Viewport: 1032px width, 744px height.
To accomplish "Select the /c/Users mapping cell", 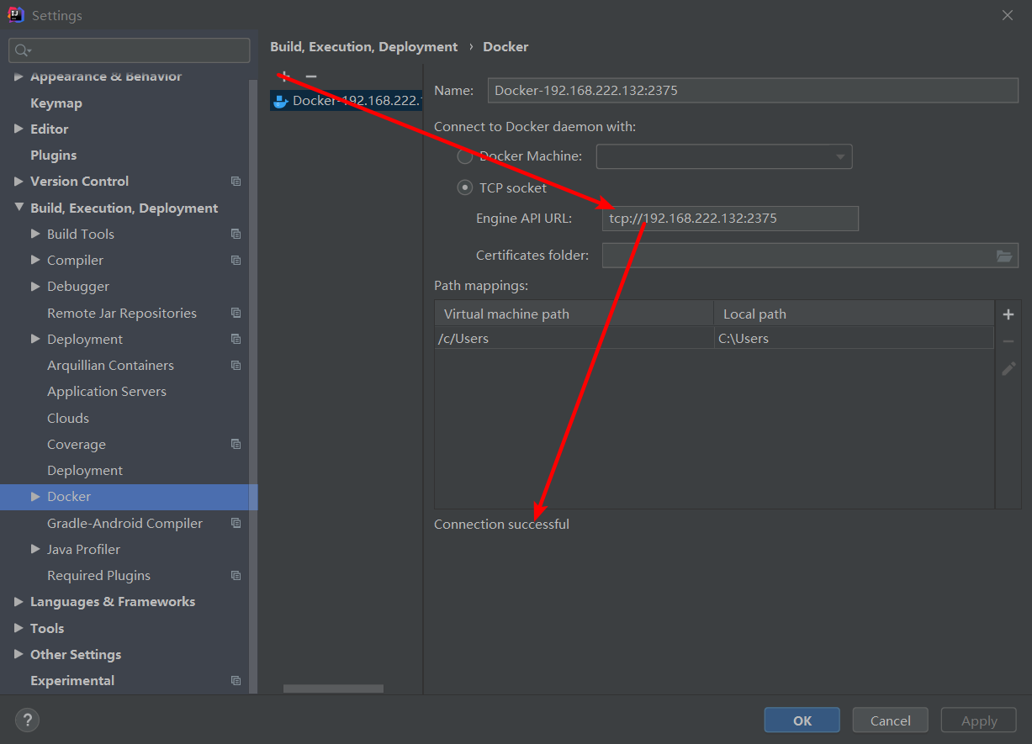I will pyautogui.click(x=574, y=339).
